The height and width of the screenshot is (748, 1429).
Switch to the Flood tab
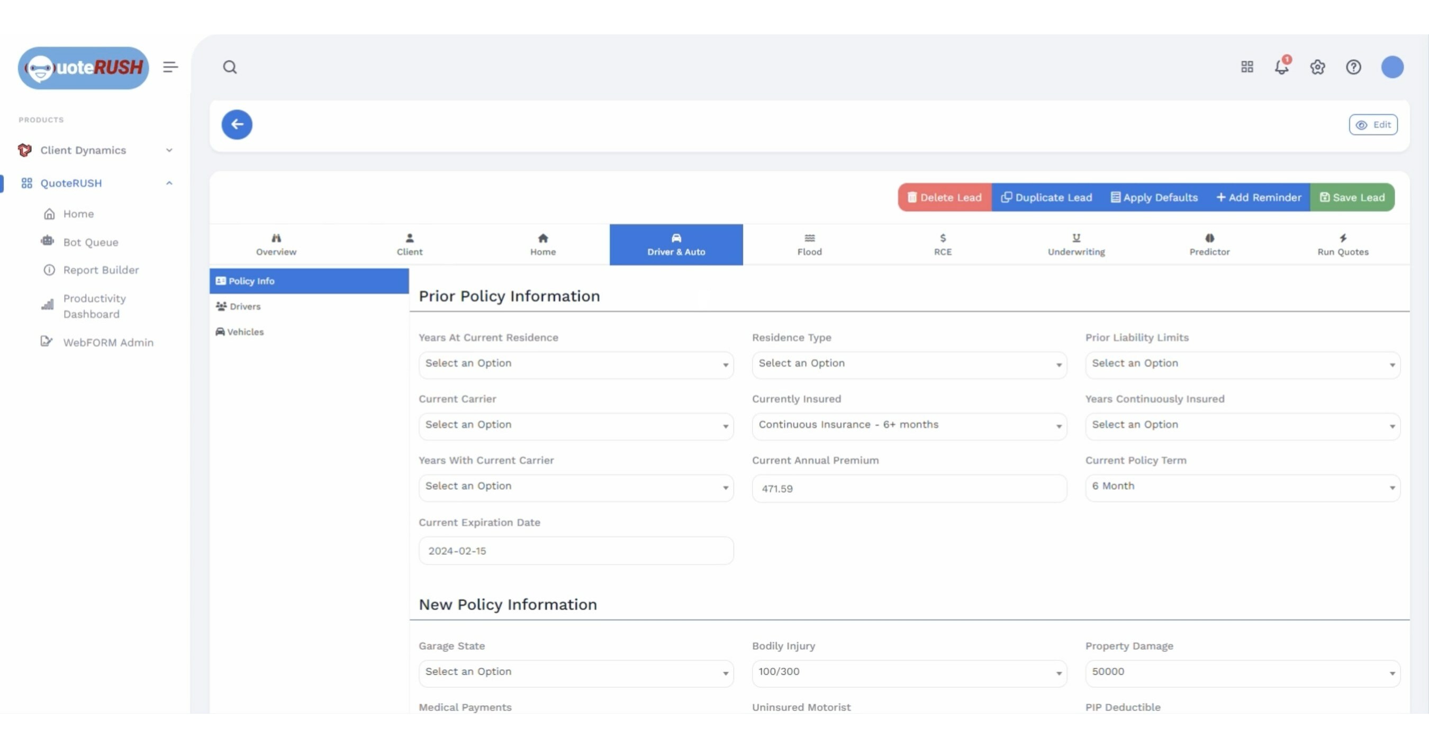[x=809, y=244]
